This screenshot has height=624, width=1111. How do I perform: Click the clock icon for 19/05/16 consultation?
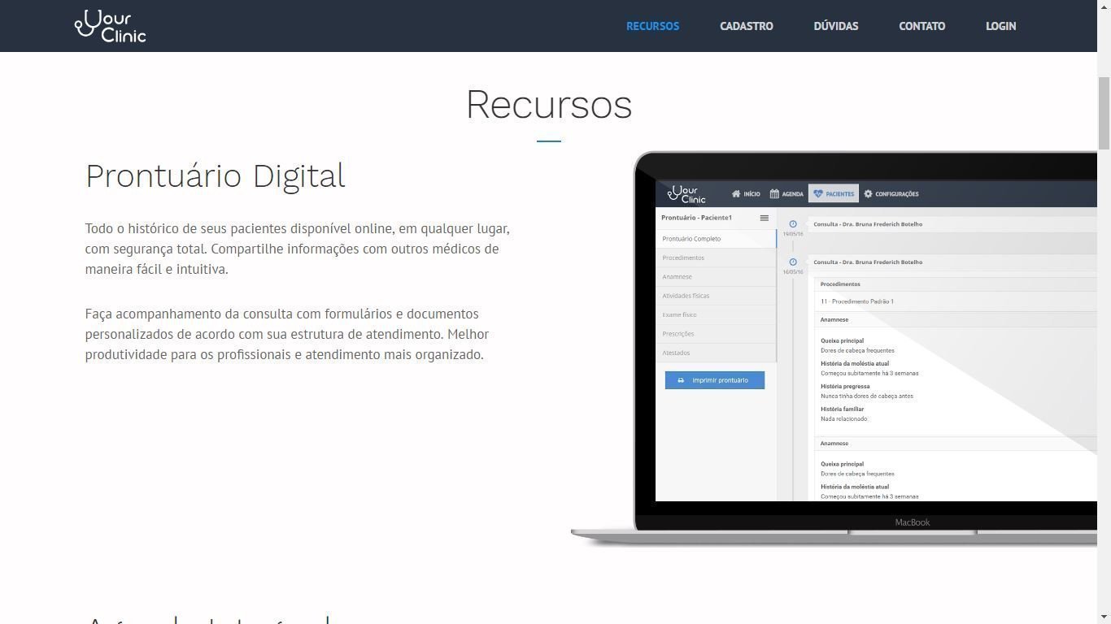click(793, 224)
